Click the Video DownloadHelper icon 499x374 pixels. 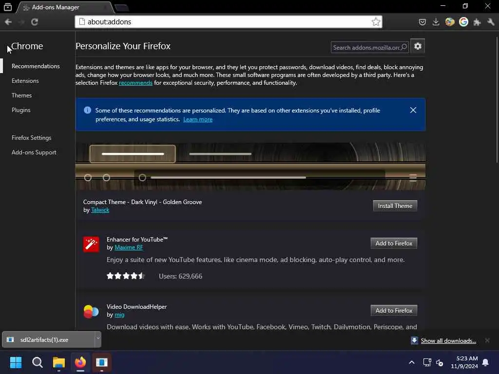(91, 312)
